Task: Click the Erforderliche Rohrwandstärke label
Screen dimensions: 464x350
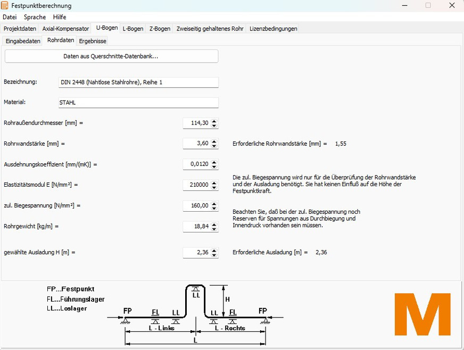Action: point(280,144)
